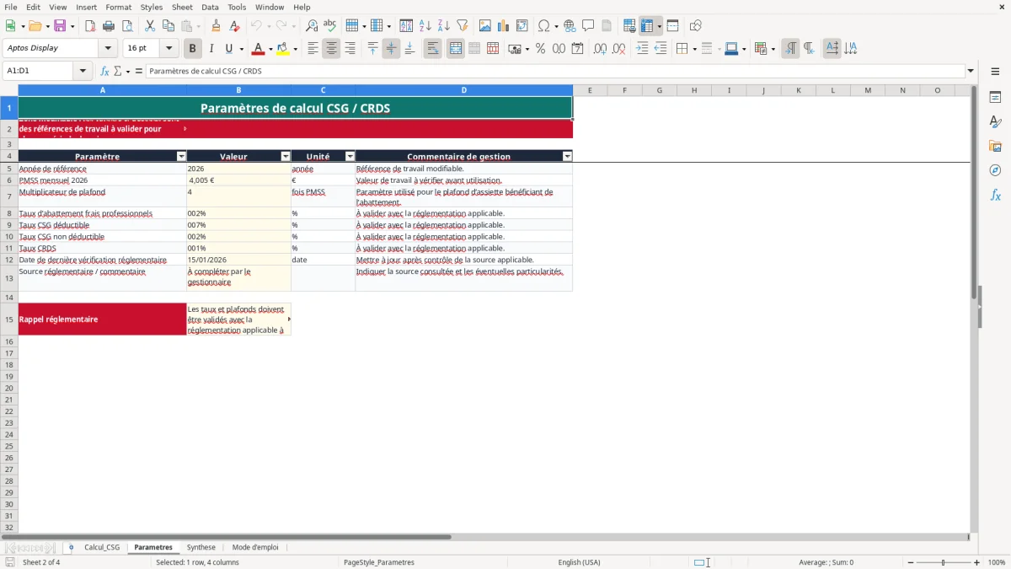Image resolution: width=1011 pixels, height=569 pixels.
Task: Add a new sheet with the plus button
Action: pyautogui.click(x=71, y=548)
